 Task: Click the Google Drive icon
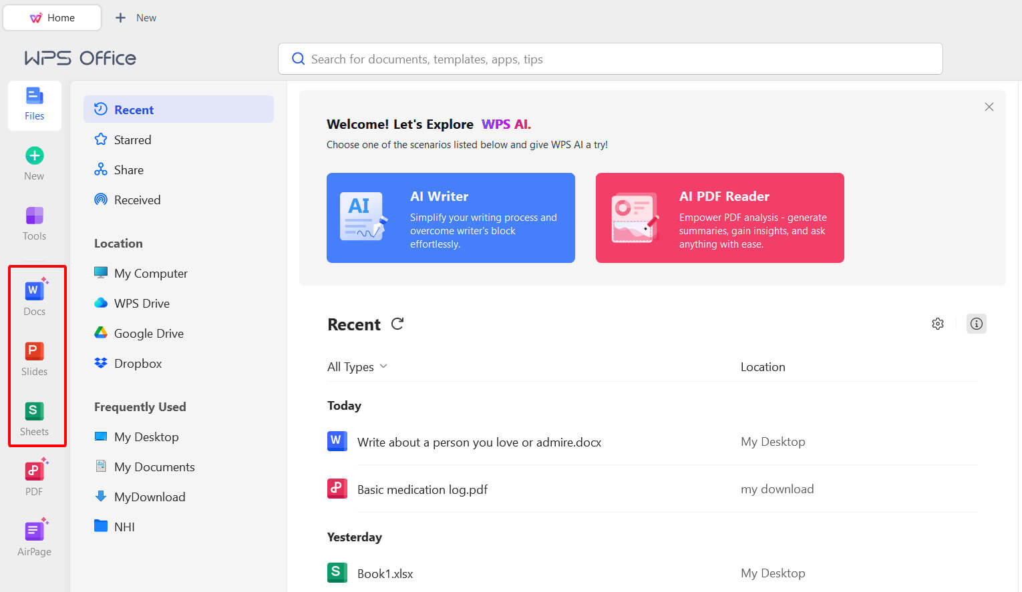coord(101,333)
